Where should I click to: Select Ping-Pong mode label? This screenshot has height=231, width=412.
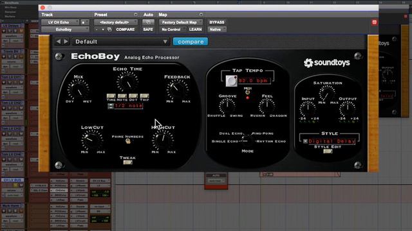pyautogui.click(x=263, y=133)
